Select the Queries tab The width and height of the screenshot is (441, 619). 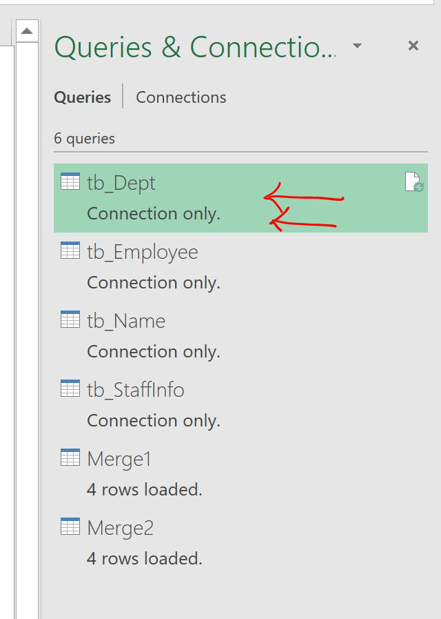pos(83,97)
